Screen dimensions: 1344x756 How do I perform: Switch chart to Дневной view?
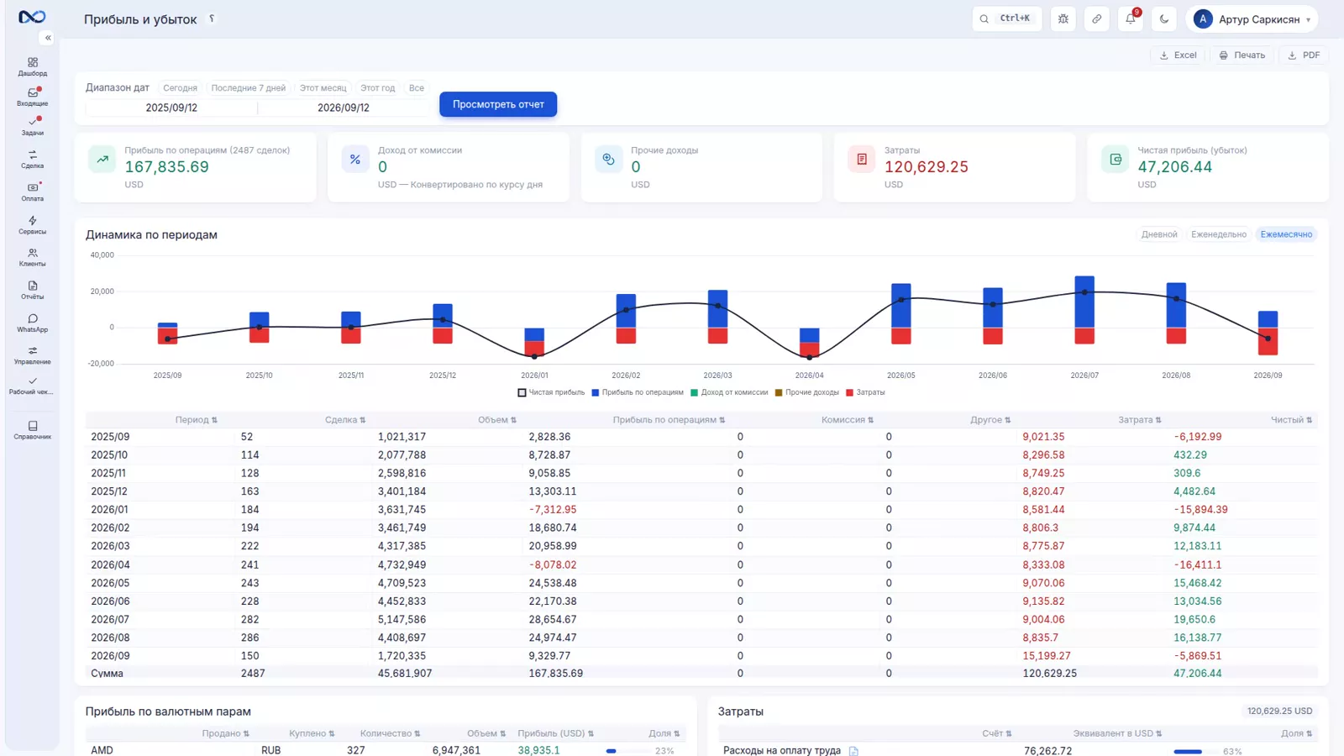[x=1159, y=234]
